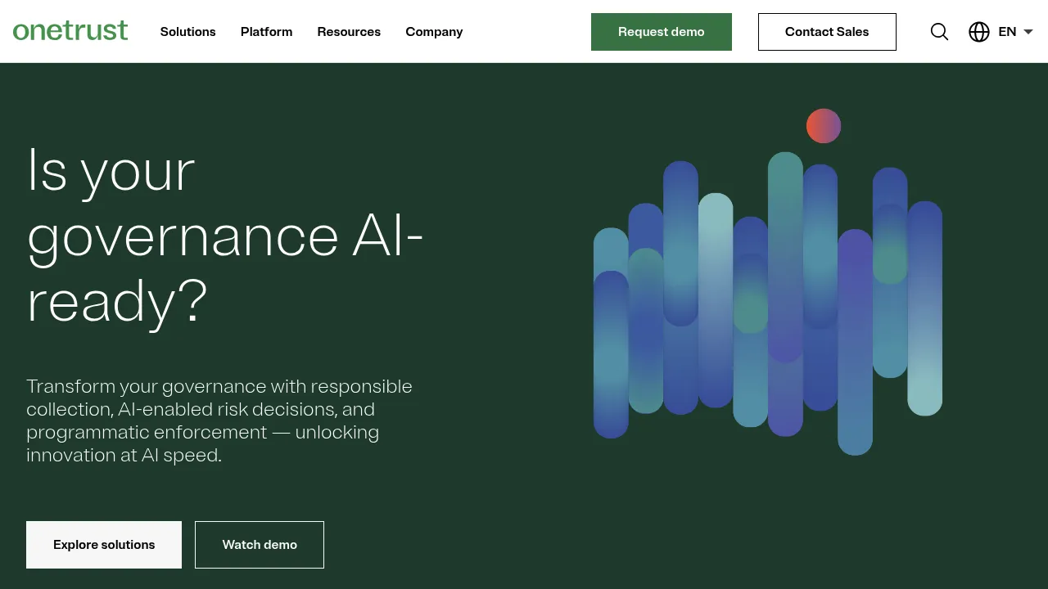Click the Watch demo button

pos(260,545)
